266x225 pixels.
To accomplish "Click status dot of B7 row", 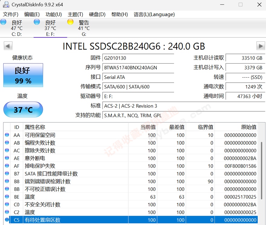I will pos(7,173).
